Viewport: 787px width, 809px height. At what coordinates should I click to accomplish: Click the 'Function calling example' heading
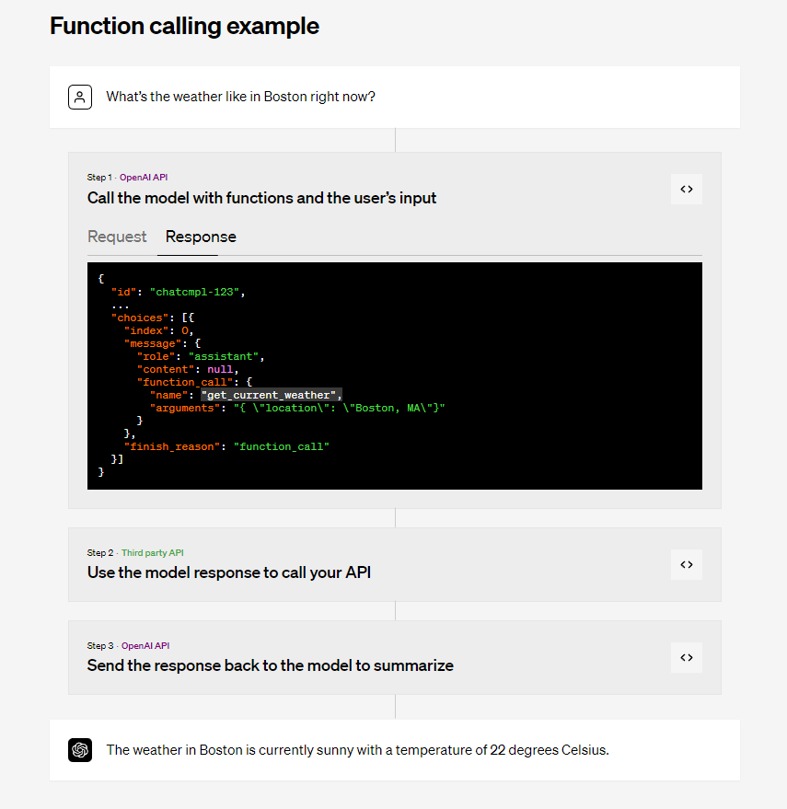point(184,26)
